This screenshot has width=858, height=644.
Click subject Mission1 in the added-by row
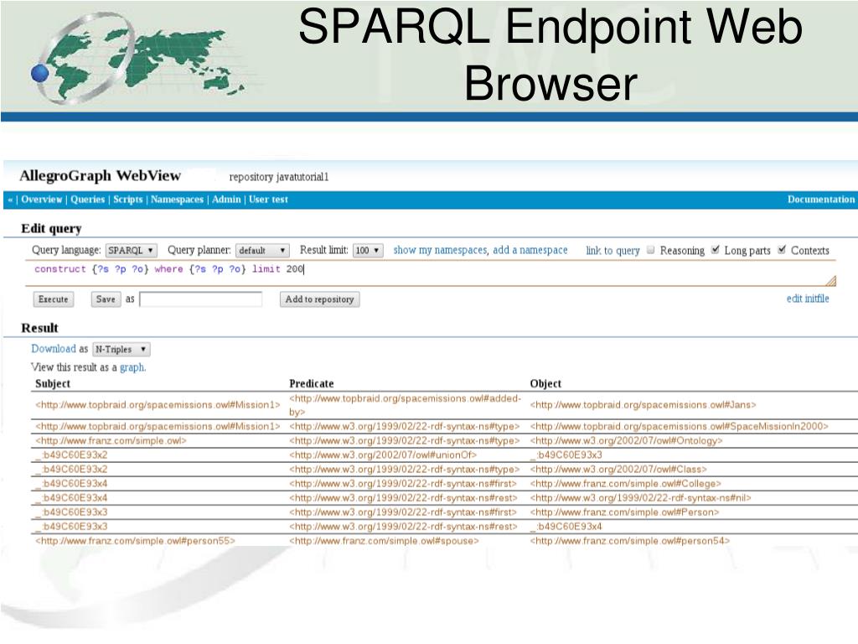point(158,405)
